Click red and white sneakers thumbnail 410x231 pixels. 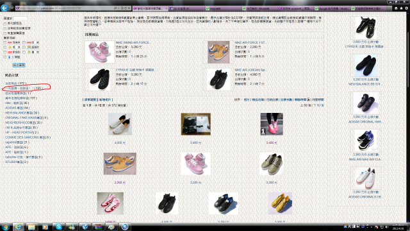[110, 203]
